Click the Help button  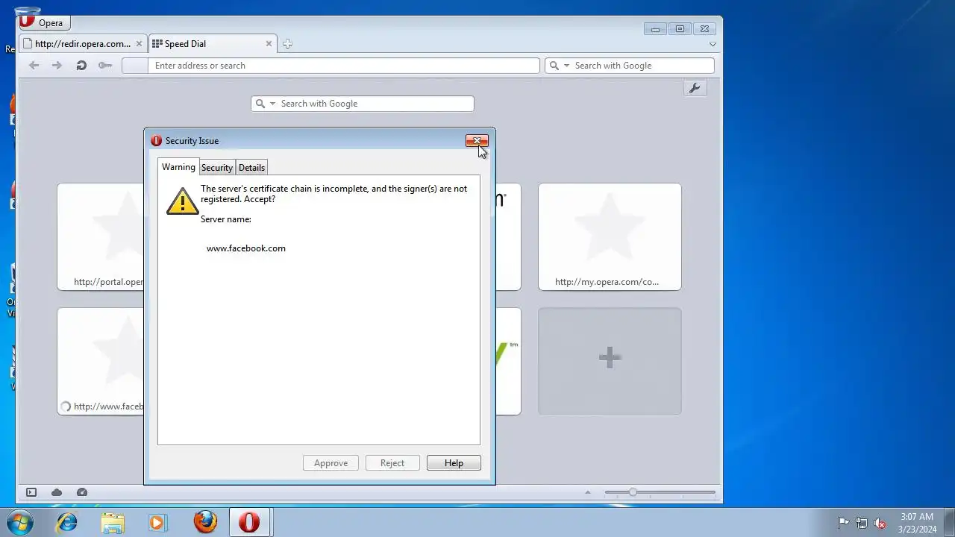tap(454, 463)
